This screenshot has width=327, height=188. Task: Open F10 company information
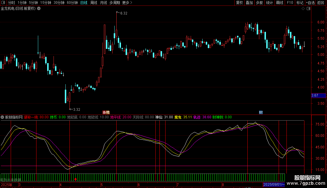click(x=290, y=3)
